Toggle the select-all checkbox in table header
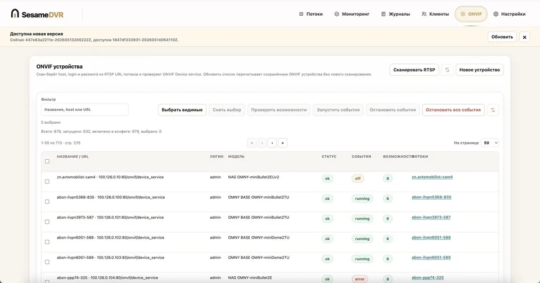Viewport: 540px width, 283px height. click(47, 161)
